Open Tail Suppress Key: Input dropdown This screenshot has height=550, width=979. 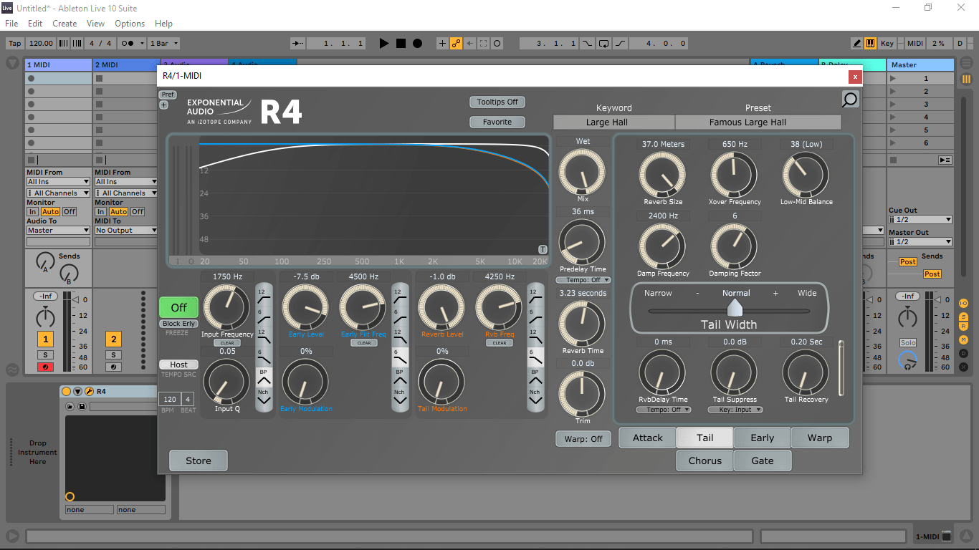click(735, 410)
